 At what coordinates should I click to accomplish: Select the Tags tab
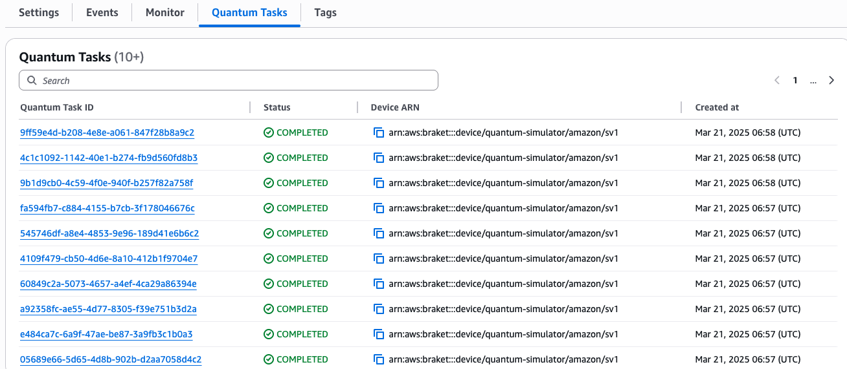[325, 12]
